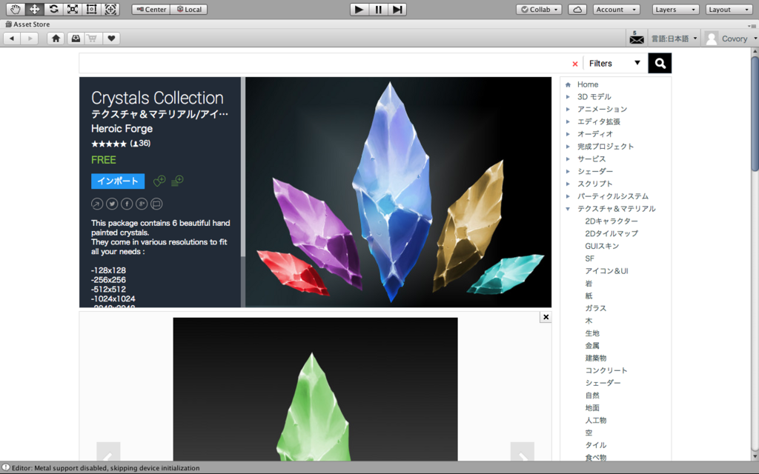Select コンクリート subcategory

(x=606, y=370)
